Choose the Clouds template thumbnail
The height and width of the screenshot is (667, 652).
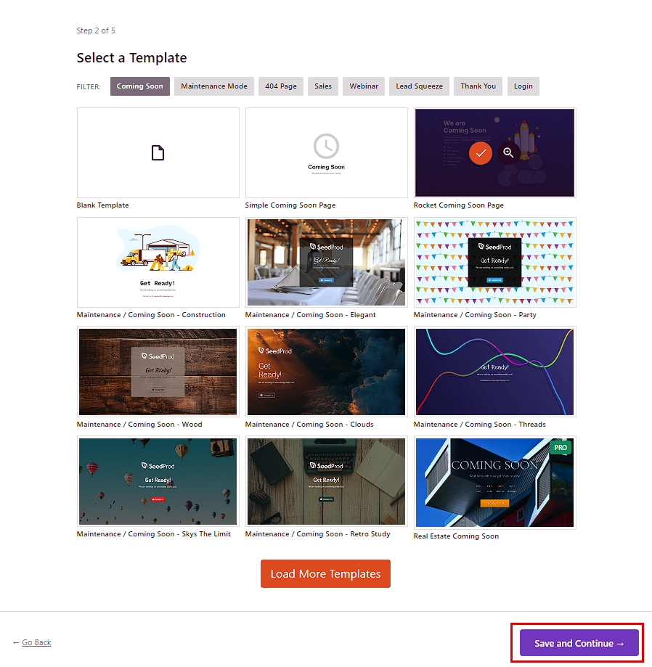[x=327, y=372]
